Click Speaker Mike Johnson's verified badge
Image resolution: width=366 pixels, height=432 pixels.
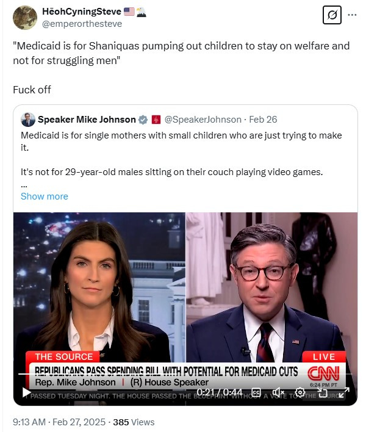pyautogui.click(x=143, y=120)
